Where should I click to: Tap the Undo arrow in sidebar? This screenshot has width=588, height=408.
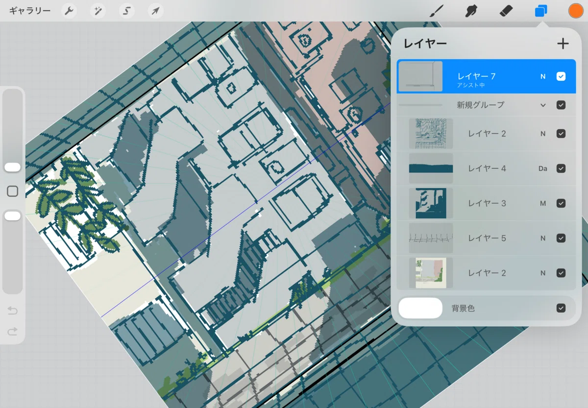pos(13,311)
